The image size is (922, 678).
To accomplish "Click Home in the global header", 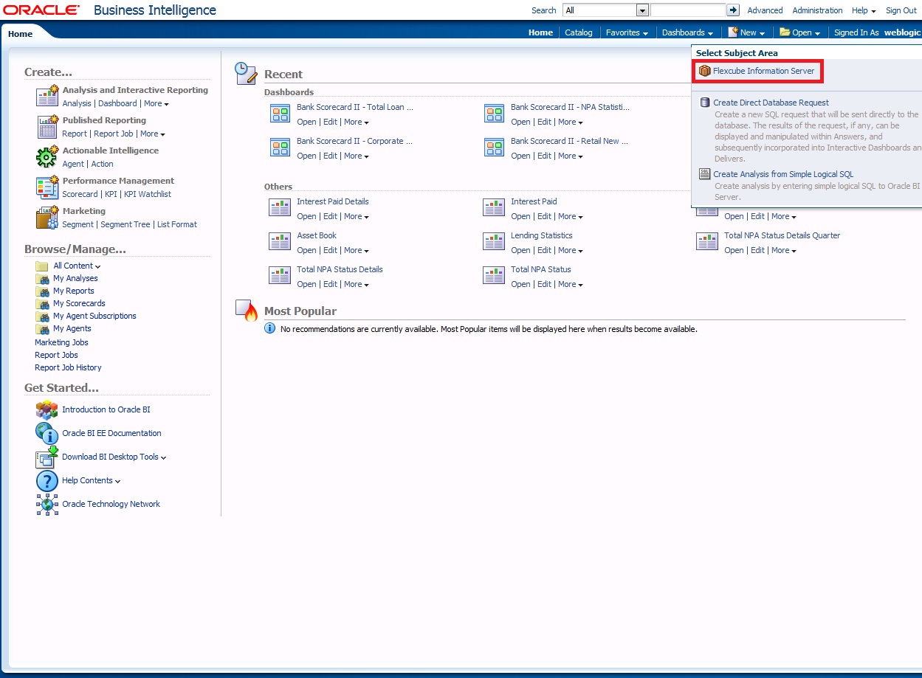I will 540,32.
